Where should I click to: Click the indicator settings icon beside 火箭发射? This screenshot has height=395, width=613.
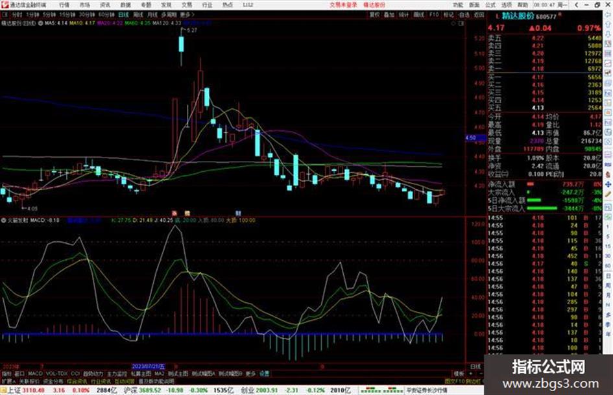click(x=3, y=221)
